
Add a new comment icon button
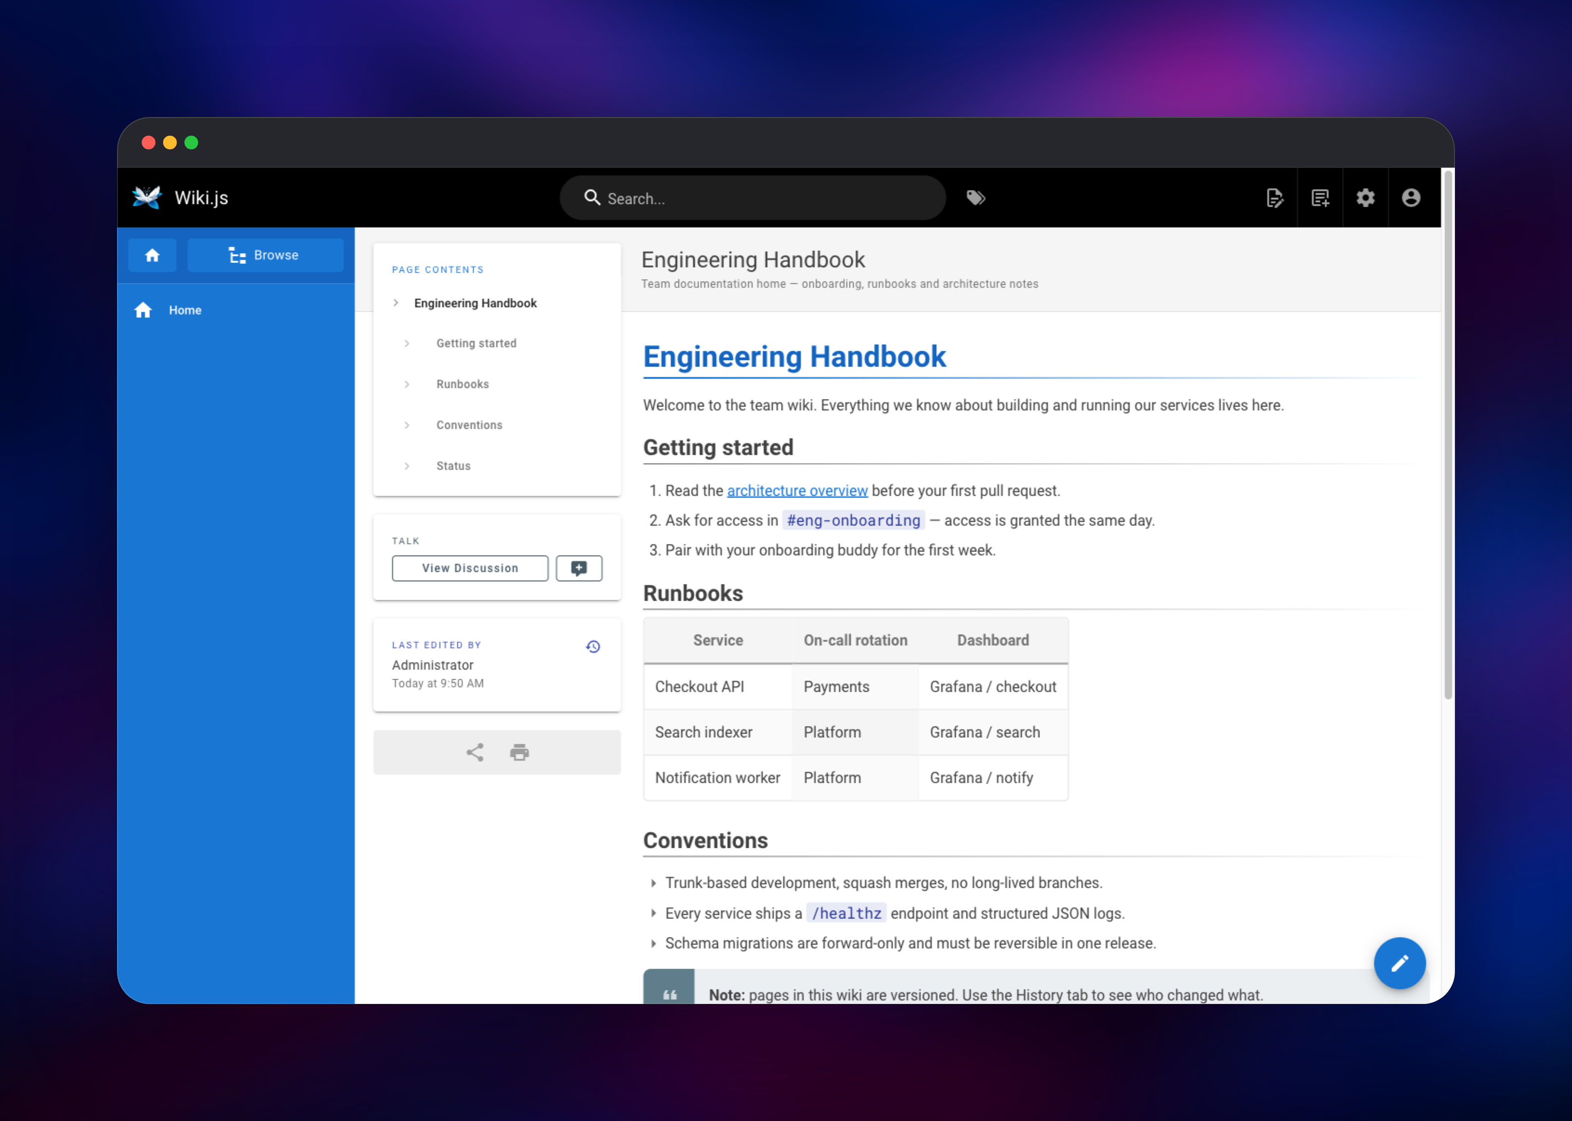tap(579, 568)
